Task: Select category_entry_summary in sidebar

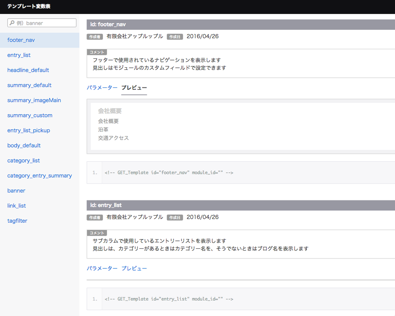Action: click(x=39, y=176)
